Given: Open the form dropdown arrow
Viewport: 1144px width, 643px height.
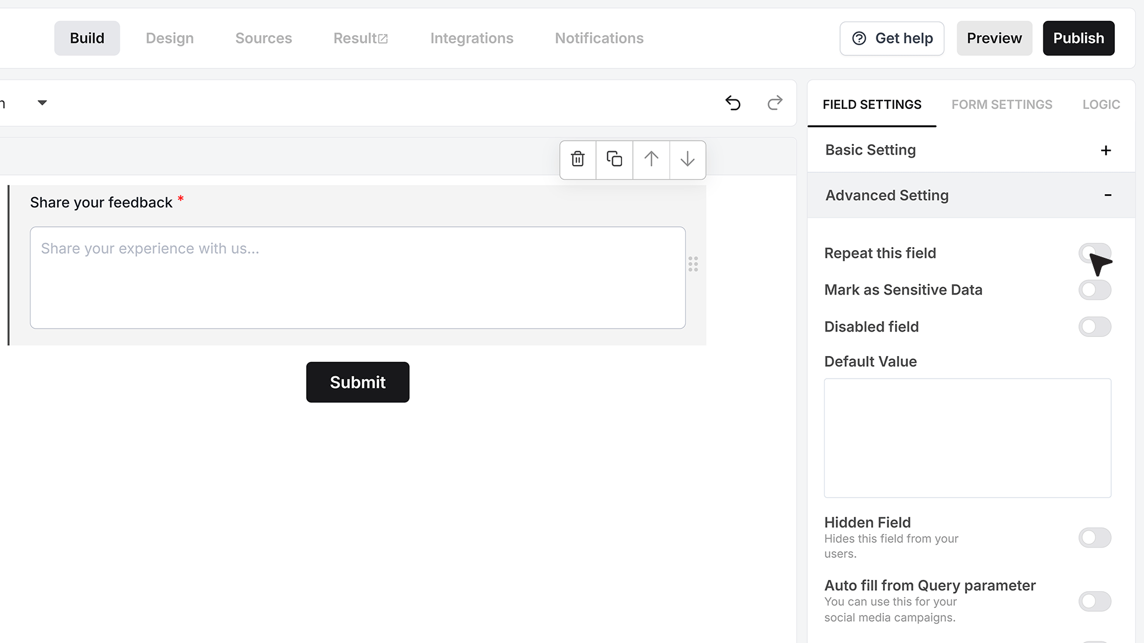Looking at the screenshot, I should 42,102.
